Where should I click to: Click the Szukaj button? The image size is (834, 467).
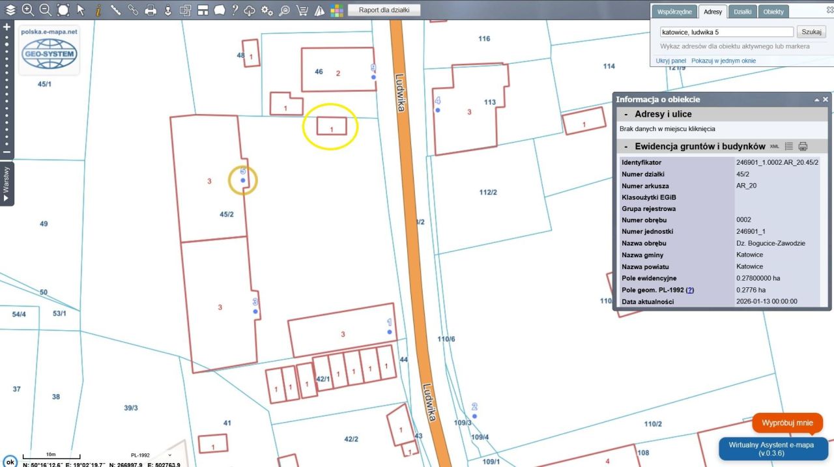[x=811, y=31]
